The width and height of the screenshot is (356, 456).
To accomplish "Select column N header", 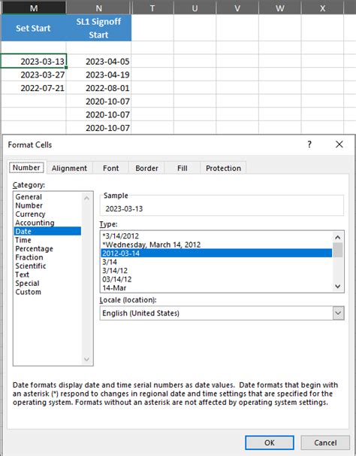I will click(98, 8).
